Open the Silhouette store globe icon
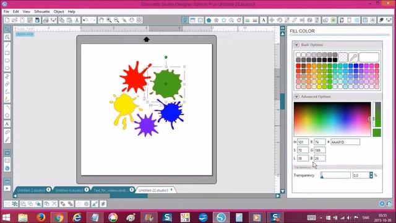The height and width of the screenshot is (223, 396). click(7, 168)
